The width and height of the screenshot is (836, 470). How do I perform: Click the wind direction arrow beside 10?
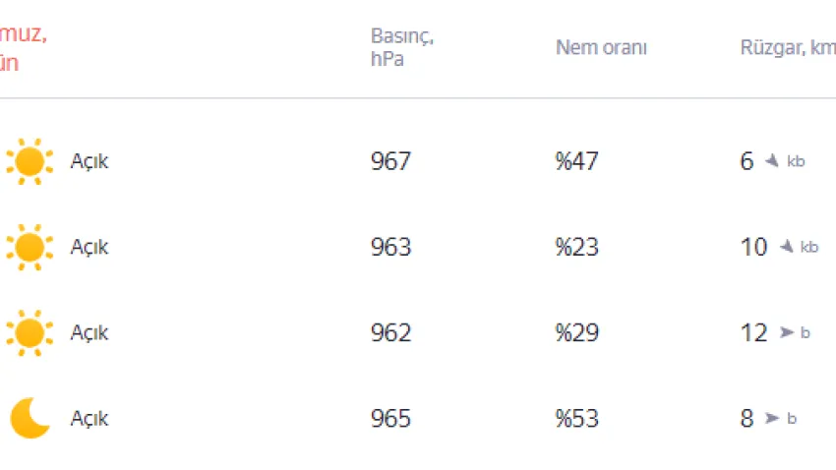787,247
